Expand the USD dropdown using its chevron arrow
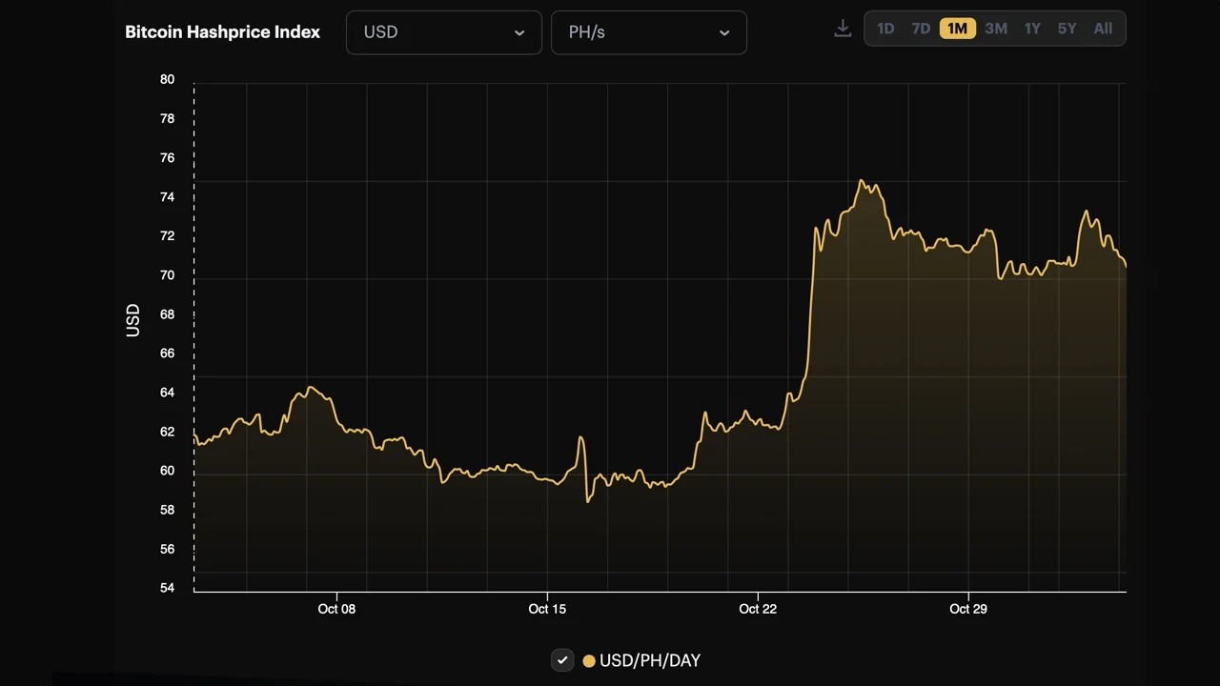This screenshot has height=686, width=1220. point(519,32)
